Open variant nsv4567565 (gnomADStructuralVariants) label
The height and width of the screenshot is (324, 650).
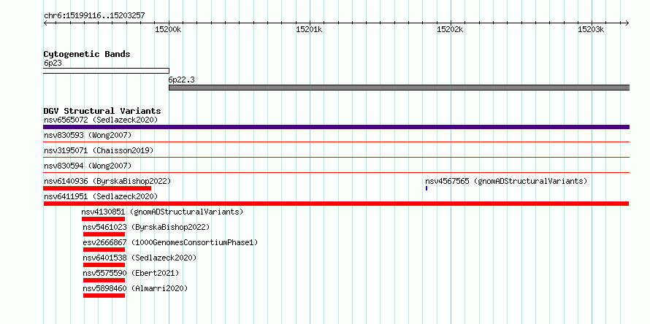coord(506,181)
